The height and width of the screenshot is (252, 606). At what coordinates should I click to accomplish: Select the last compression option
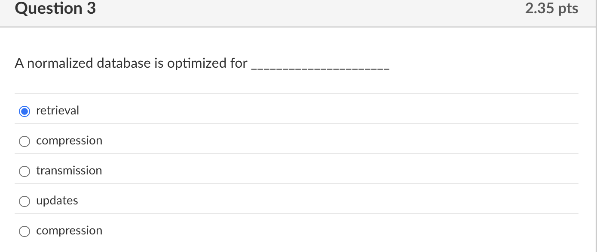pos(24,231)
